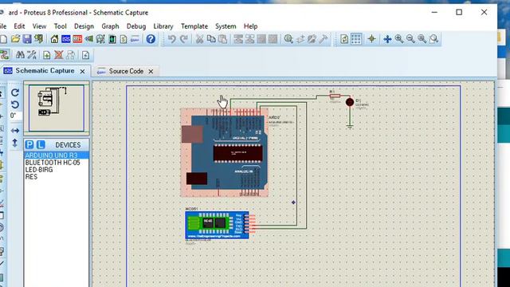The height and width of the screenshot is (287, 510).
Task: Open the ISIS Schematic Capture toolbar icon
Action: pos(65,39)
